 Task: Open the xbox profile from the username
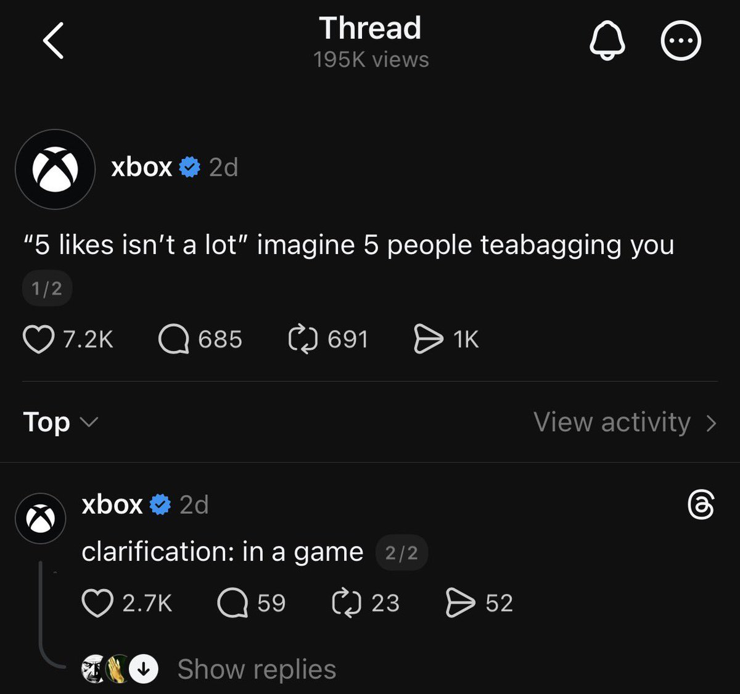[141, 167]
